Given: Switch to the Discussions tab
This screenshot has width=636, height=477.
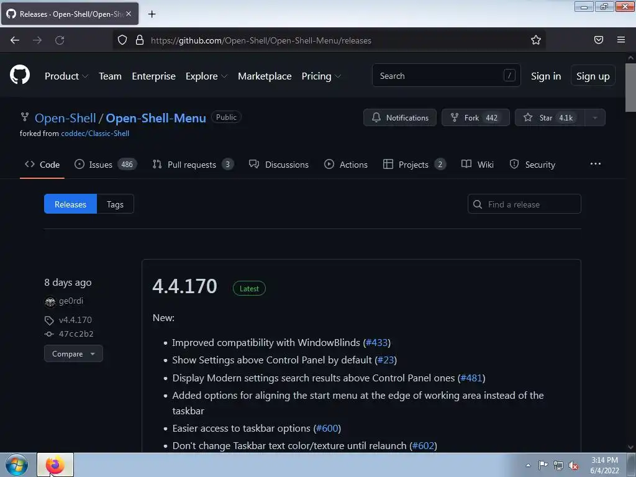Looking at the screenshot, I should click(279, 164).
